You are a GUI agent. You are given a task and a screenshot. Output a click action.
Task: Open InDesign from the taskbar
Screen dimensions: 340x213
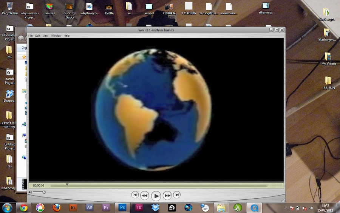[x=139, y=207]
